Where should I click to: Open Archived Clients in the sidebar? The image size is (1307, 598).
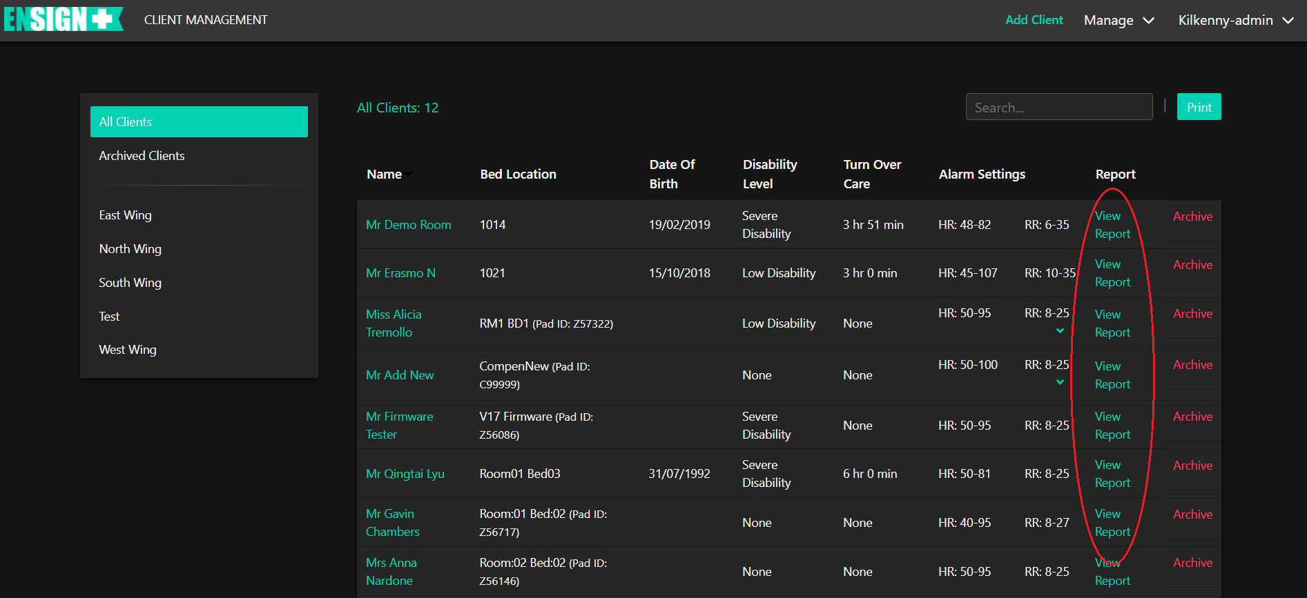(x=142, y=156)
